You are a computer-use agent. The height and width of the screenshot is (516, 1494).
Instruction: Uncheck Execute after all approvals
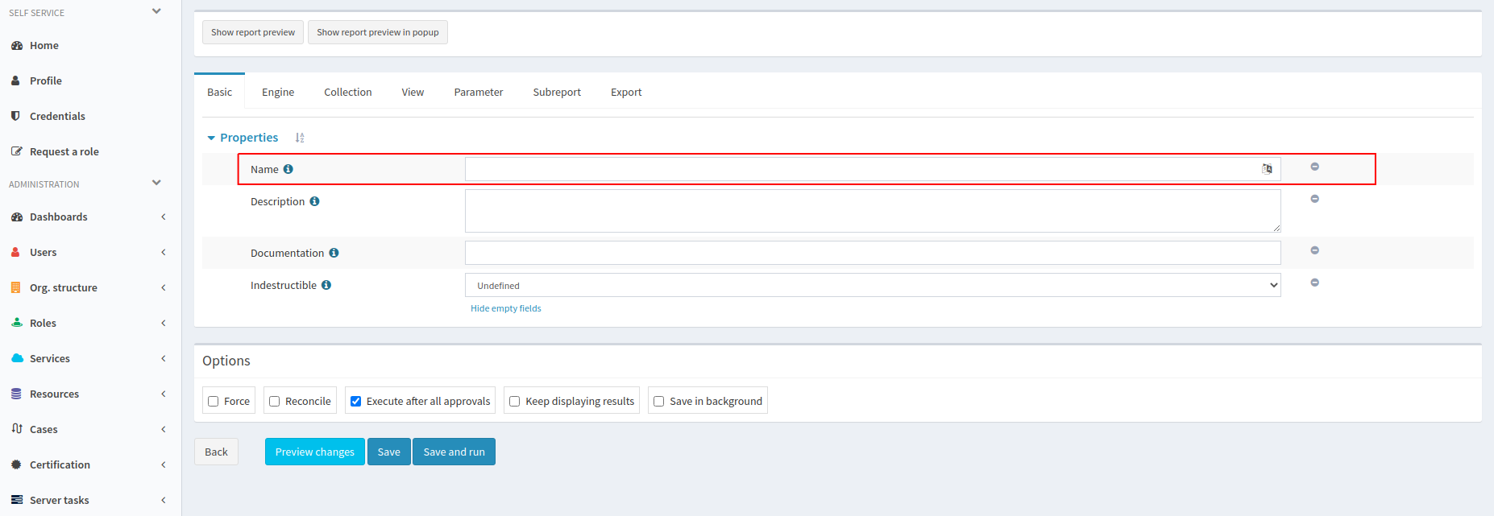point(356,401)
